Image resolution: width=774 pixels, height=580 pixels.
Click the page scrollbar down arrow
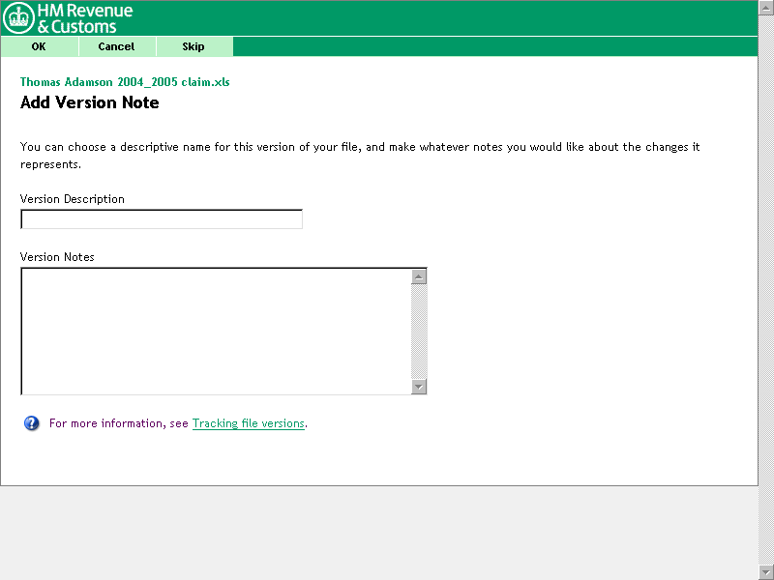tap(766, 572)
